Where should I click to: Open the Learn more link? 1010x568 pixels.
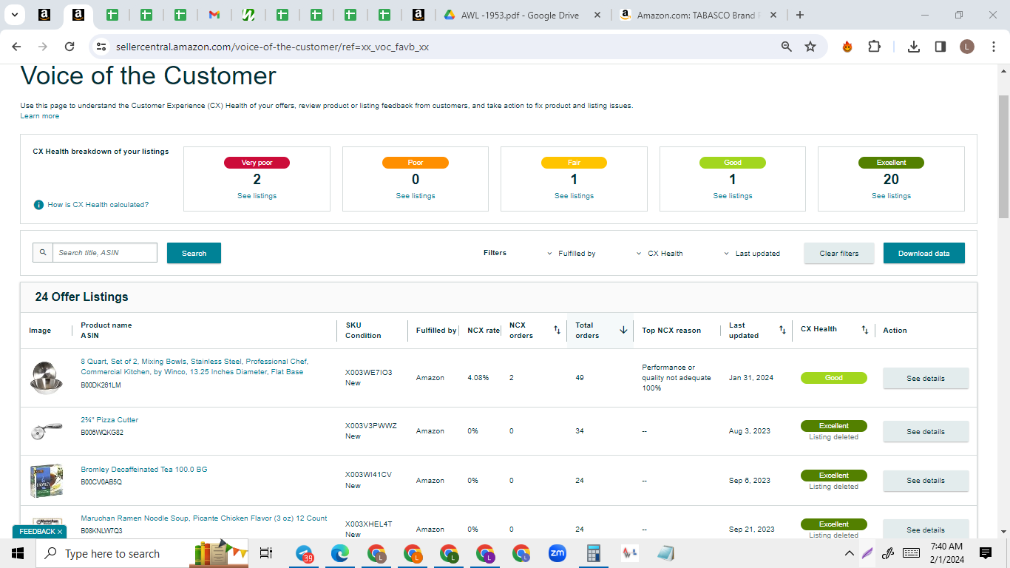(40, 116)
